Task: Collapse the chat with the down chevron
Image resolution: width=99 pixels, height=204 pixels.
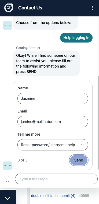Action: (x=8, y=198)
